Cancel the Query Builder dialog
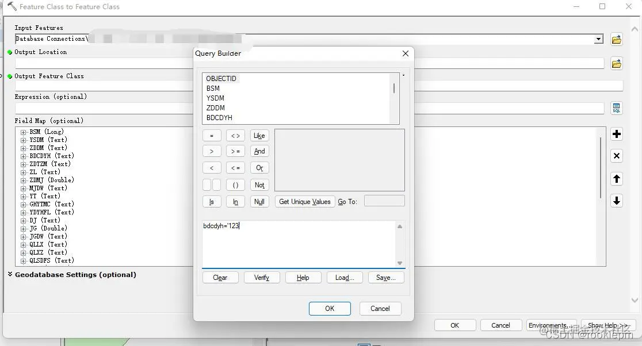Screen dimensions: 642x346 [380, 309]
